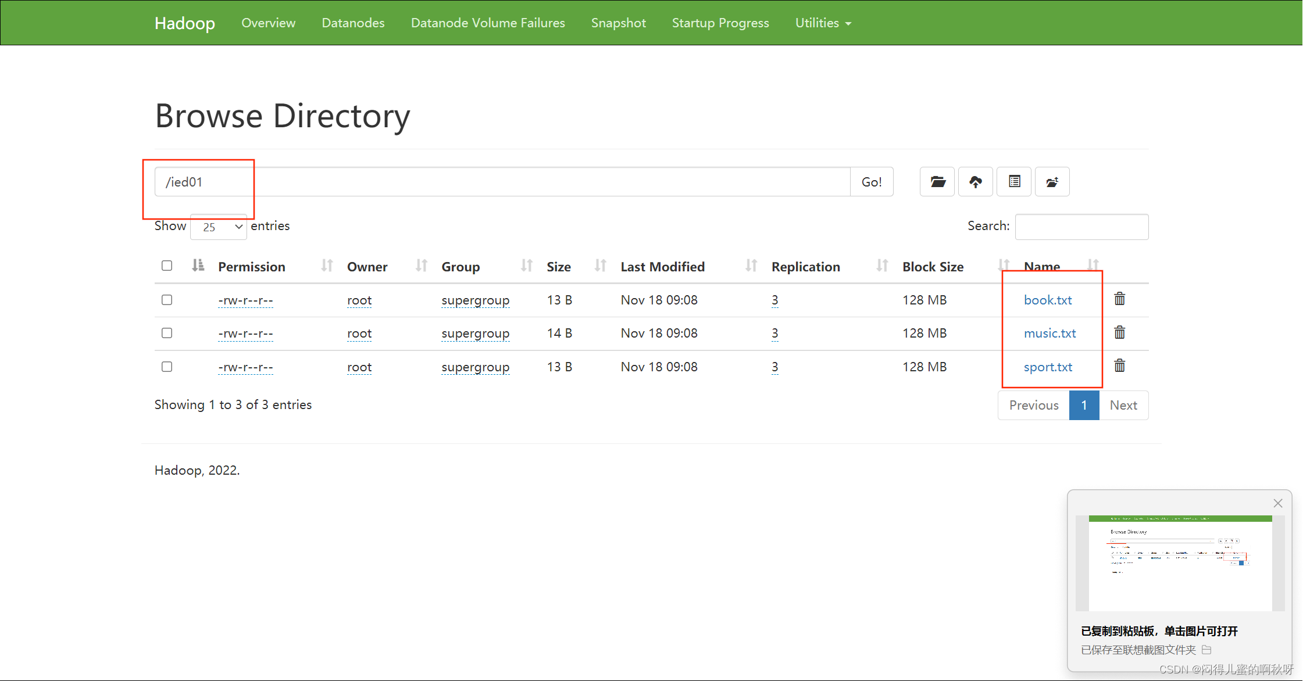
Task: Open the sport.txt file link
Action: pos(1048,367)
